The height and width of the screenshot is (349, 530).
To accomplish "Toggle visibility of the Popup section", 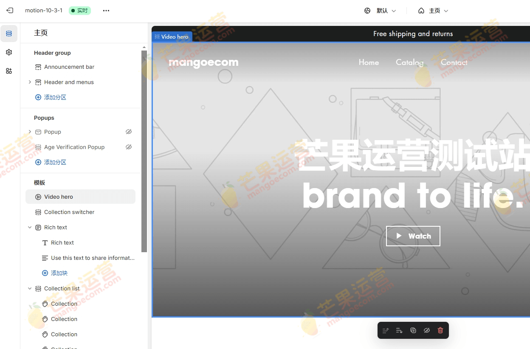I will [129, 132].
